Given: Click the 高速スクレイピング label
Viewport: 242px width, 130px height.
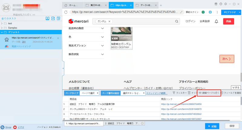Looking at the screenshot, I should tap(21, 46).
